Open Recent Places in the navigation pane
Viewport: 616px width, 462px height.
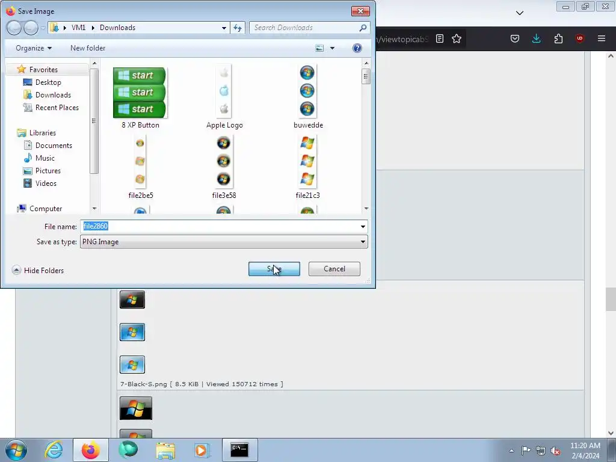(57, 107)
